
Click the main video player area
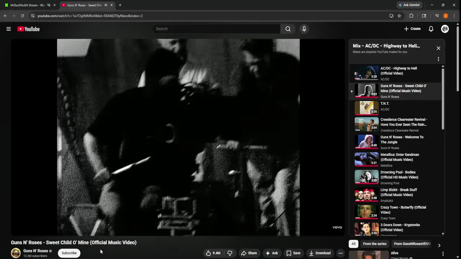click(x=178, y=137)
